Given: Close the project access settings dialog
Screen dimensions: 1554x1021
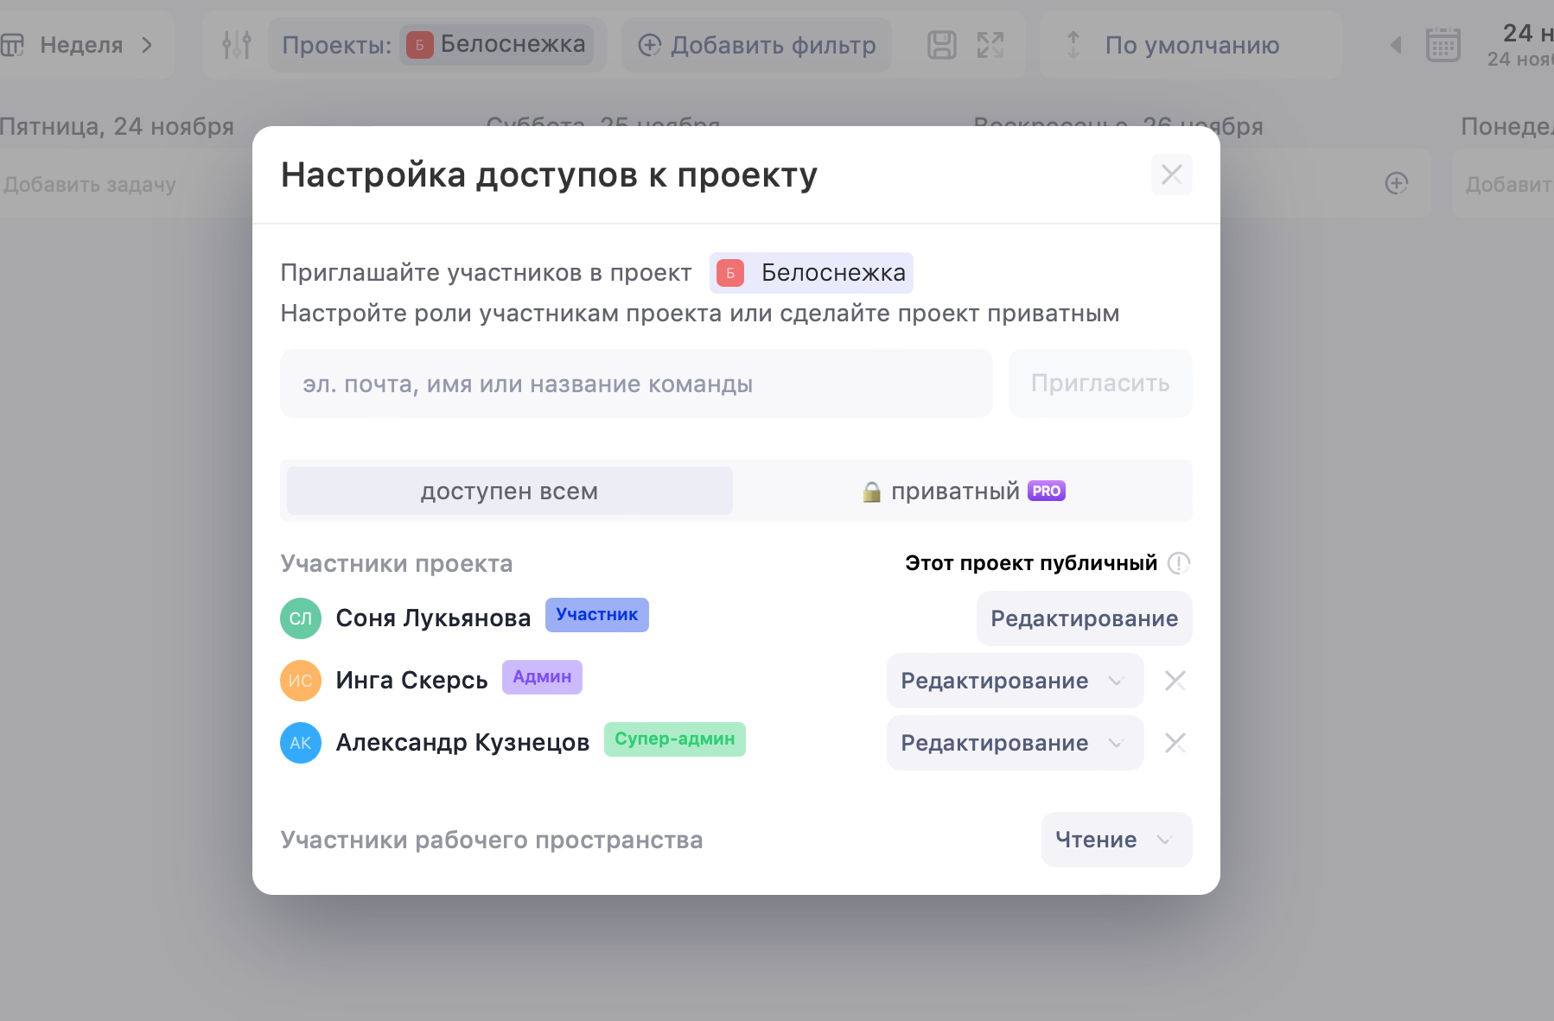Looking at the screenshot, I should tap(1171, 174).
